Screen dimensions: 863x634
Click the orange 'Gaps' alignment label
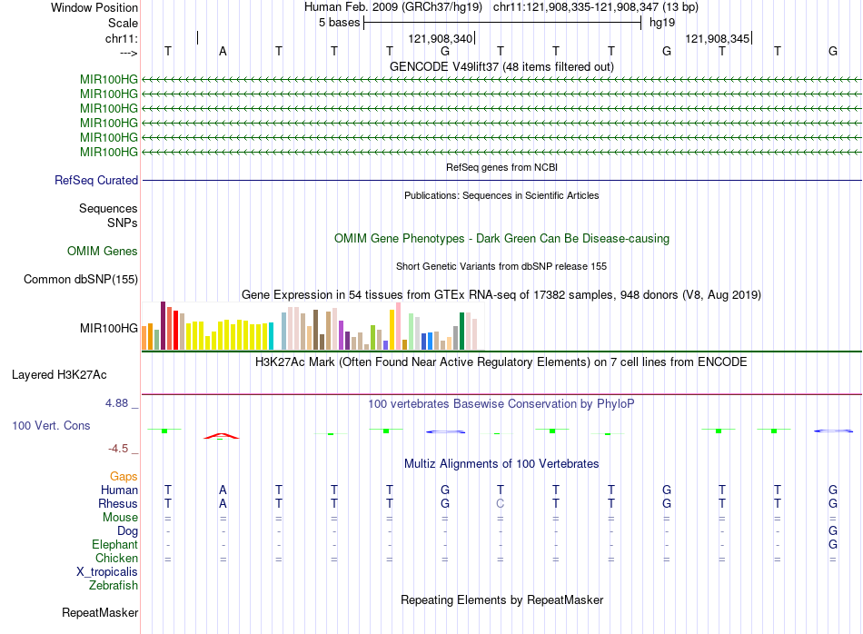124,476
